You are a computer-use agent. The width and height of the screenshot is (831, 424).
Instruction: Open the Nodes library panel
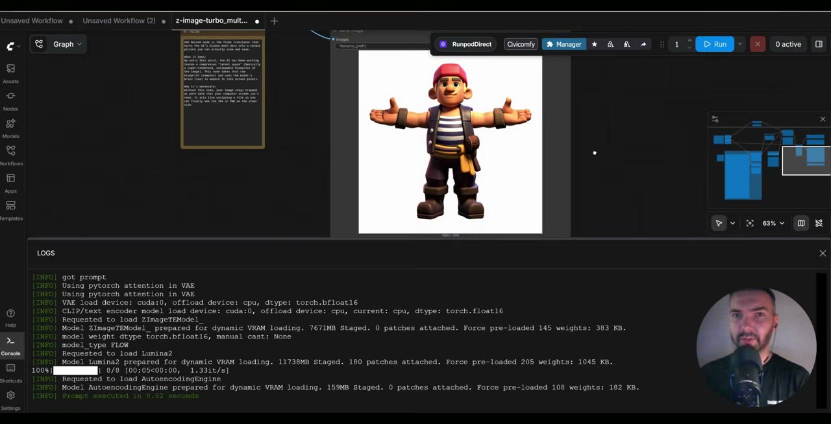[10, 100]
